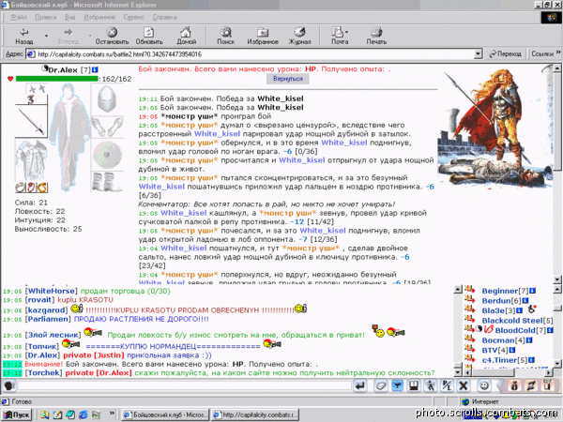Click the X cancel icon in chat toolbar
563x422 pixels.
[x=464, y=385]
